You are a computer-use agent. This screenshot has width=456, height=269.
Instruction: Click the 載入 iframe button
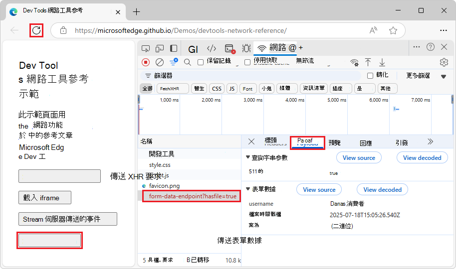[x=45, y=198]
